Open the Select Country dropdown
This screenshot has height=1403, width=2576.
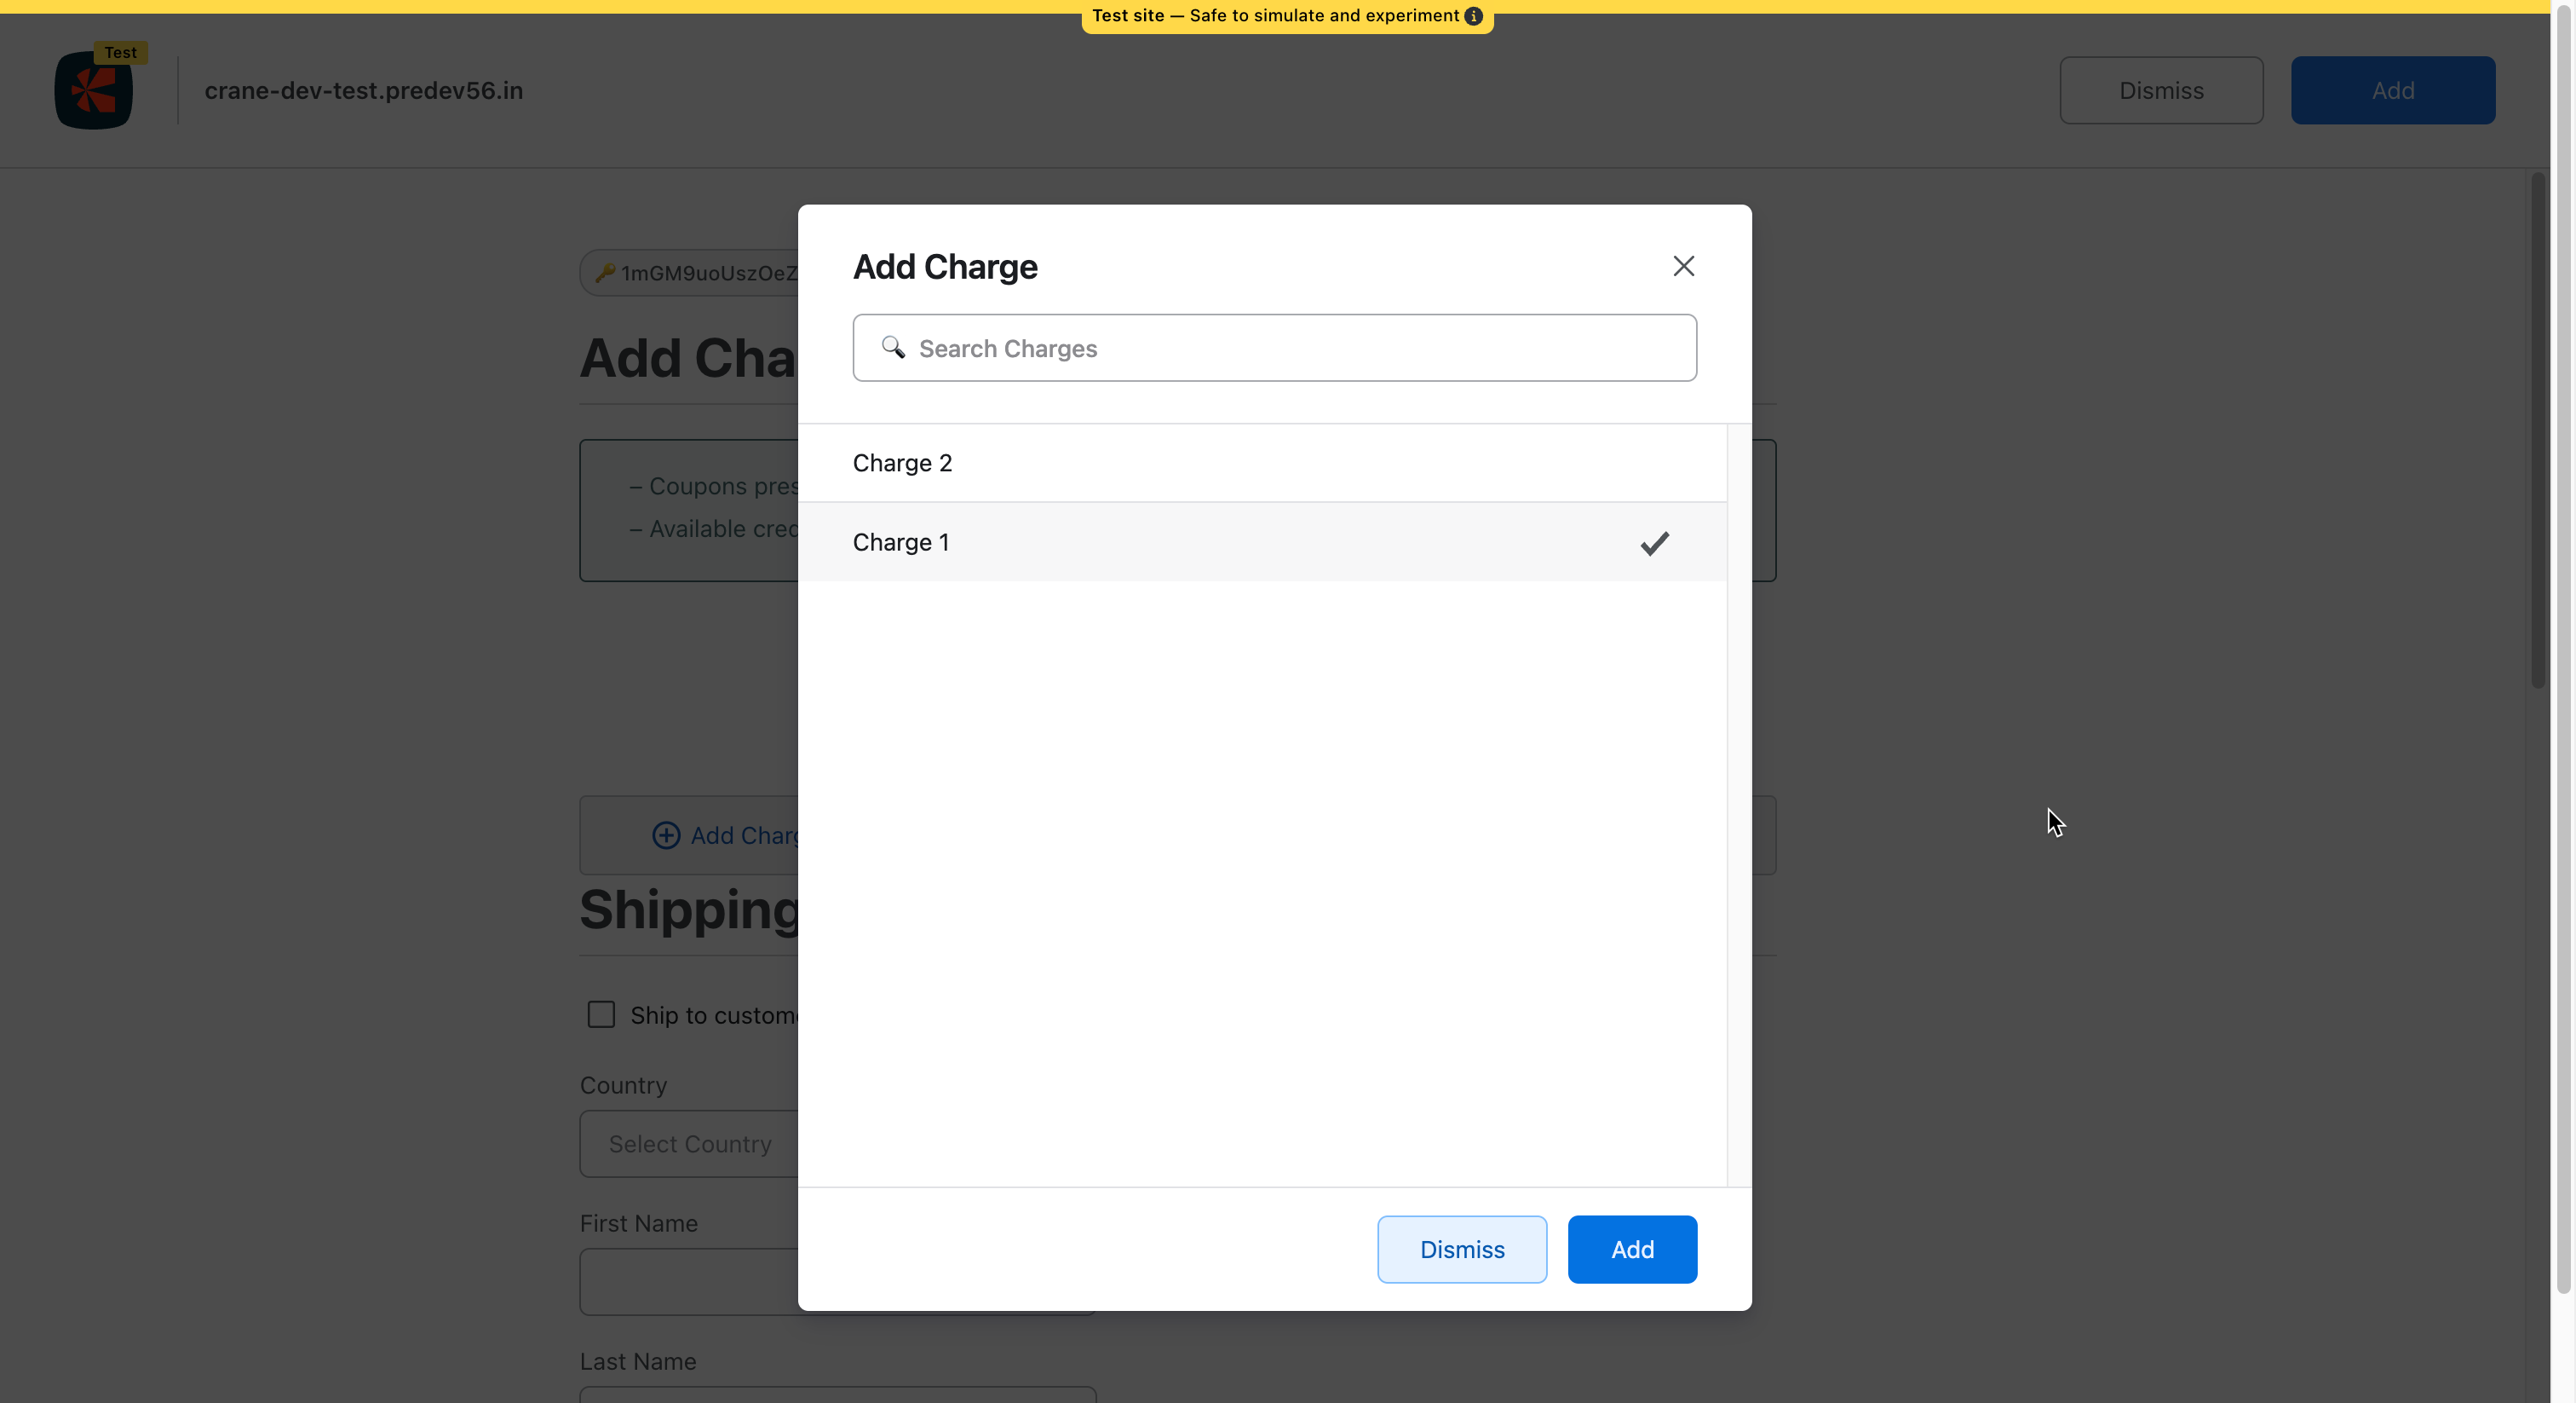[x=690, y=1144]
